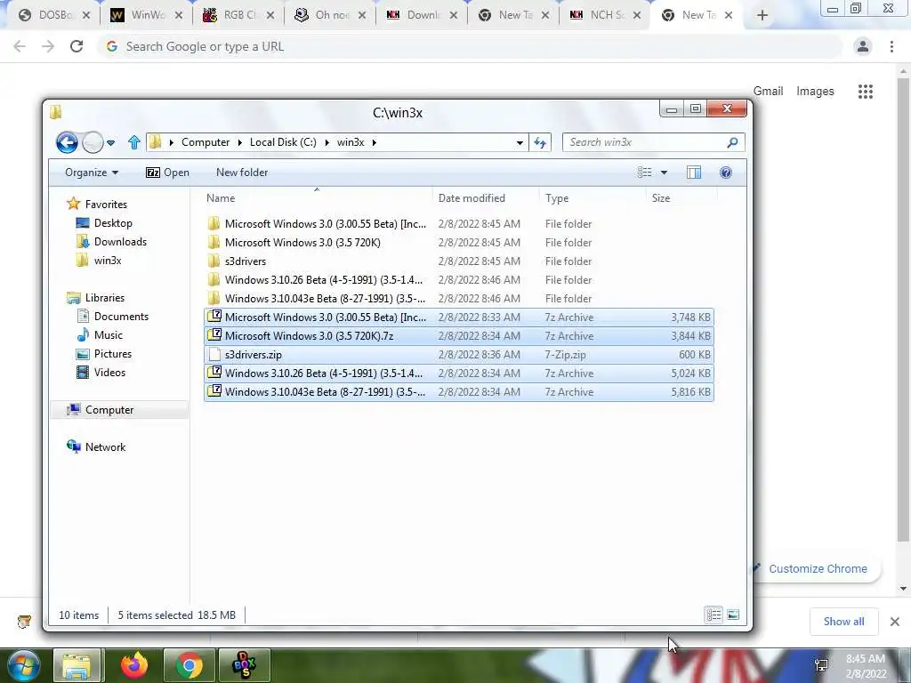The image size is (911, 683).
Task: Switch to the Oh no Chrome tab
Action: pyautogui.click(x=329, y=16)
